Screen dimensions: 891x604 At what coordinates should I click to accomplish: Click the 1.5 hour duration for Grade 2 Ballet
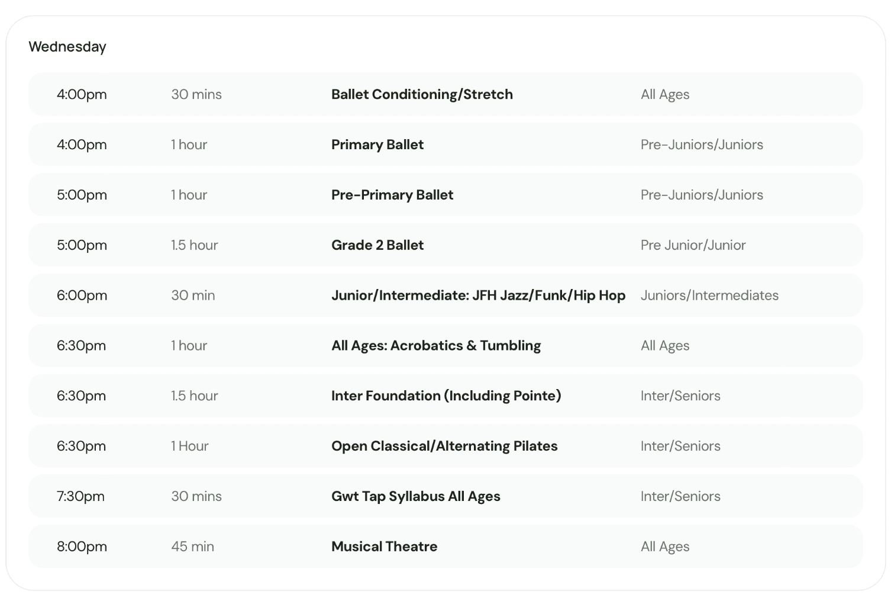(195, 245)
